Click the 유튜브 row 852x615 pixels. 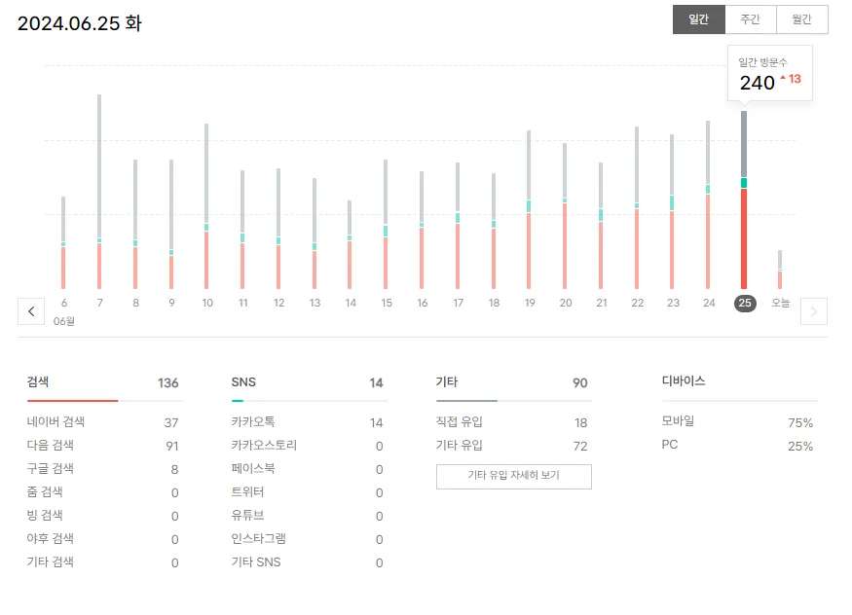tap(308, 516)
